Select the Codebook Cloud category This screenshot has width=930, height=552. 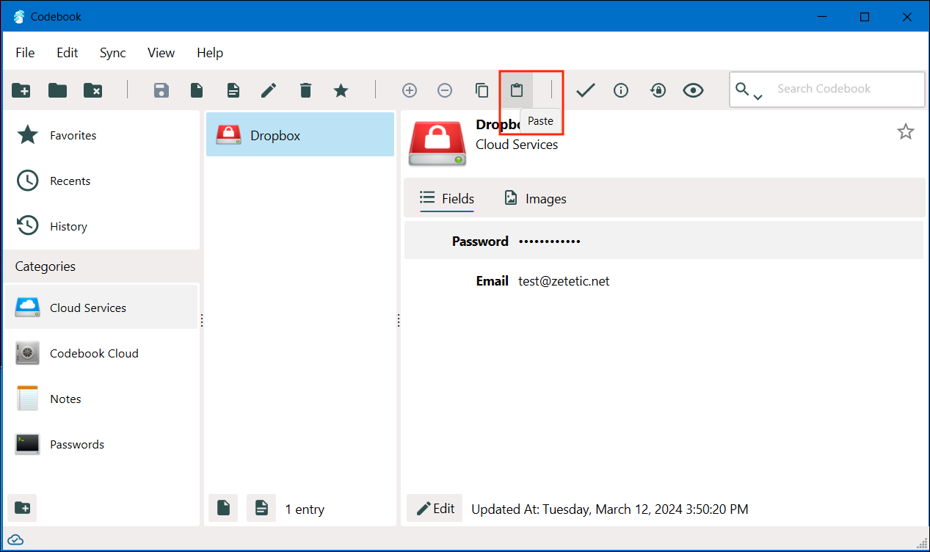101,353
